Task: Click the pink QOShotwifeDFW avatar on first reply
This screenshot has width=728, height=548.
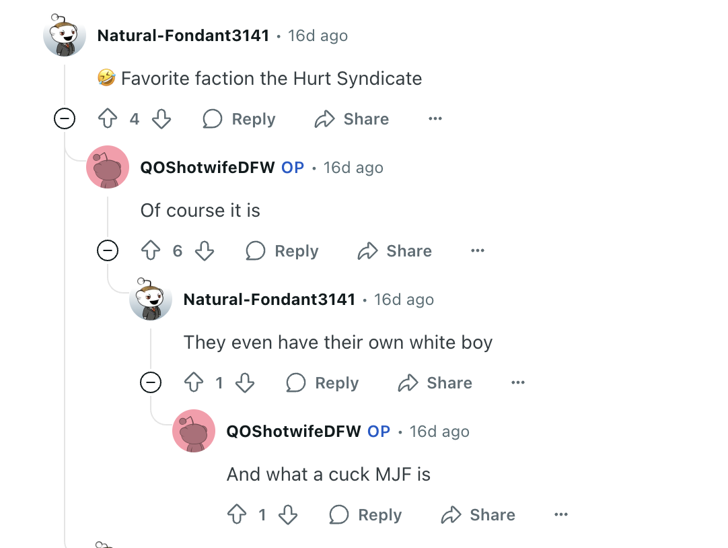Action: (108, 167)
